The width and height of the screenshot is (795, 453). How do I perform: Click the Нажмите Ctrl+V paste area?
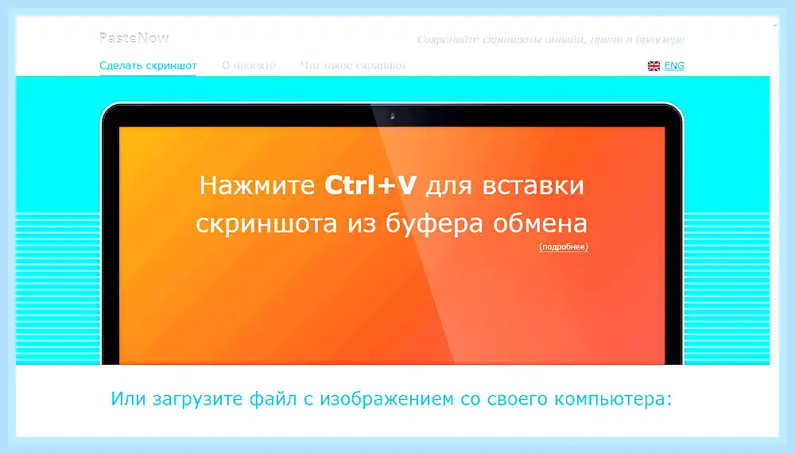pyautogui.click(x=391, y=246)
